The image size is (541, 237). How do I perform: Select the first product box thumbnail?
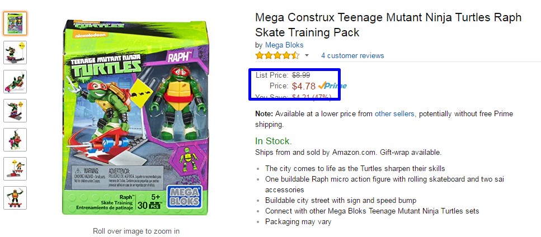[15, 23]
